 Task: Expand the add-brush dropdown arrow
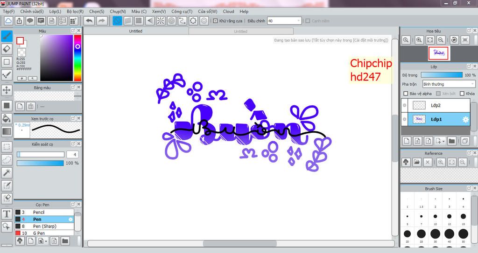tap(45, 241)
